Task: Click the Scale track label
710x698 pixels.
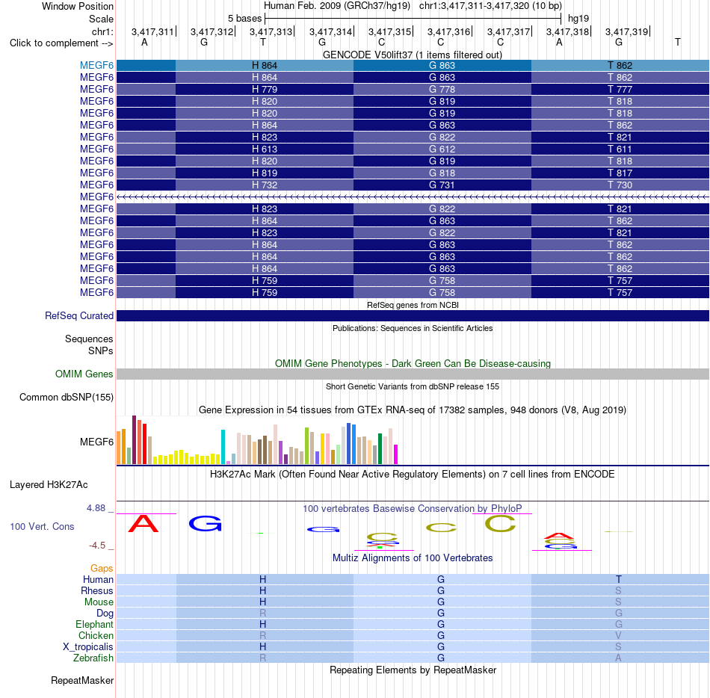Action: click(x=101, y=19)
